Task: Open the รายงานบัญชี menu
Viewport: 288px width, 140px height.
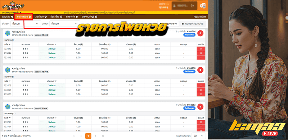Action: coord(89,16)
